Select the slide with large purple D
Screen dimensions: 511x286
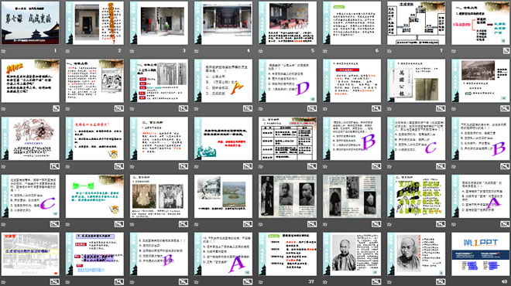coord(287,80)
